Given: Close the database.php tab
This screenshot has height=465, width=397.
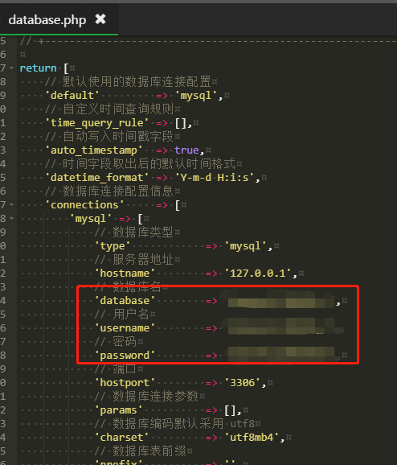Looking at the screenshot, I should [100, 19].
